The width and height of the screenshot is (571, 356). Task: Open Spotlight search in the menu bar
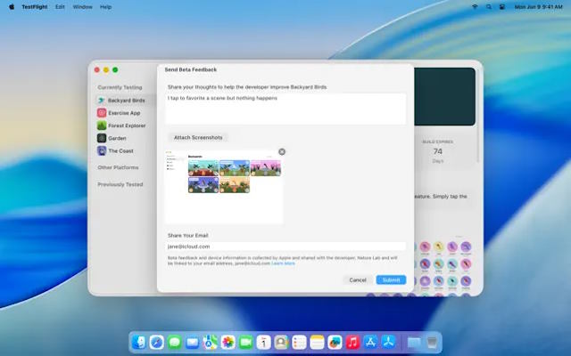point(489,7)
